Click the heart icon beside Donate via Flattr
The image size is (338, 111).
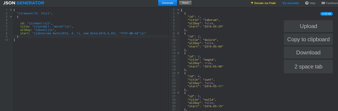pos(252,3)
